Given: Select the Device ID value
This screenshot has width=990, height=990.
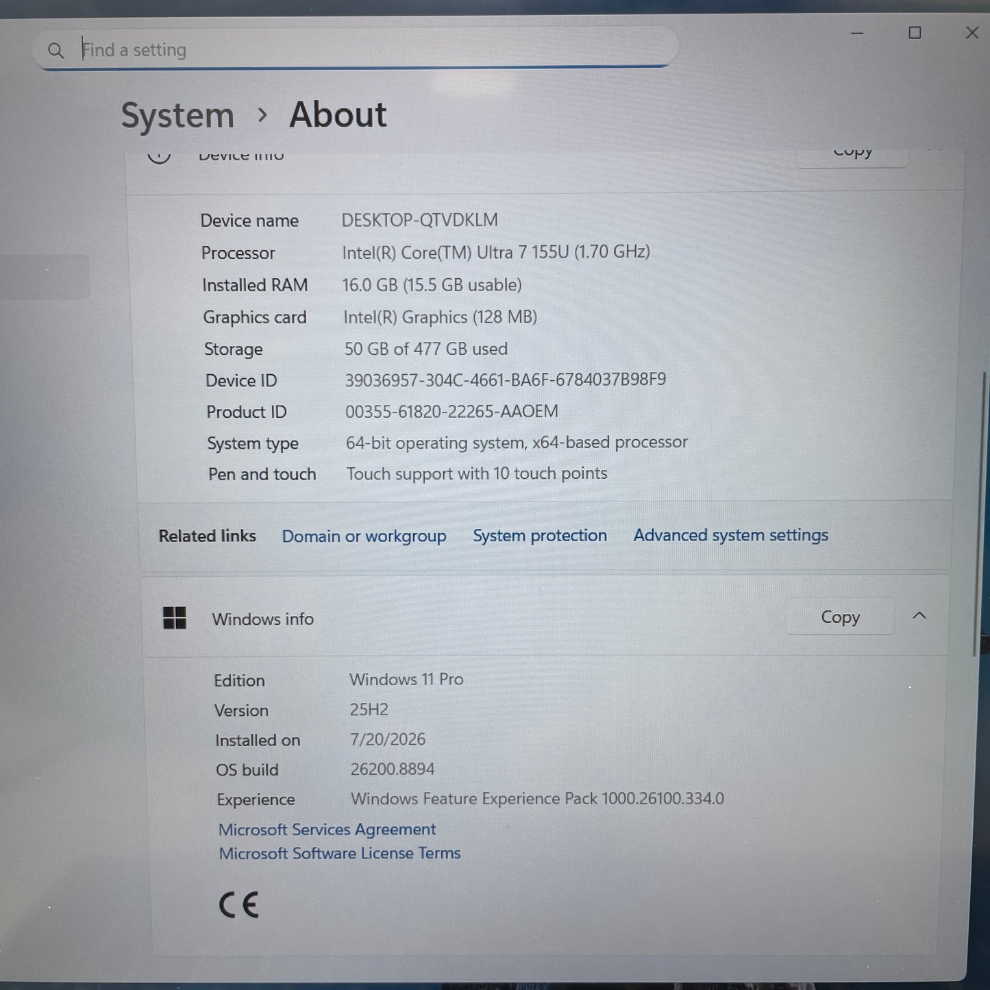Looking at the screenshot, I should click(x=506, y=380).
